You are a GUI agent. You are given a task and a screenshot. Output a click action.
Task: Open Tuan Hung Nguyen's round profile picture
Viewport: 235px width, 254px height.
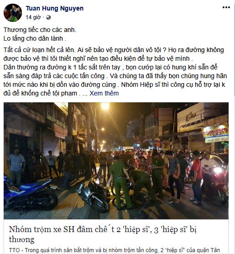coord(13,13)
